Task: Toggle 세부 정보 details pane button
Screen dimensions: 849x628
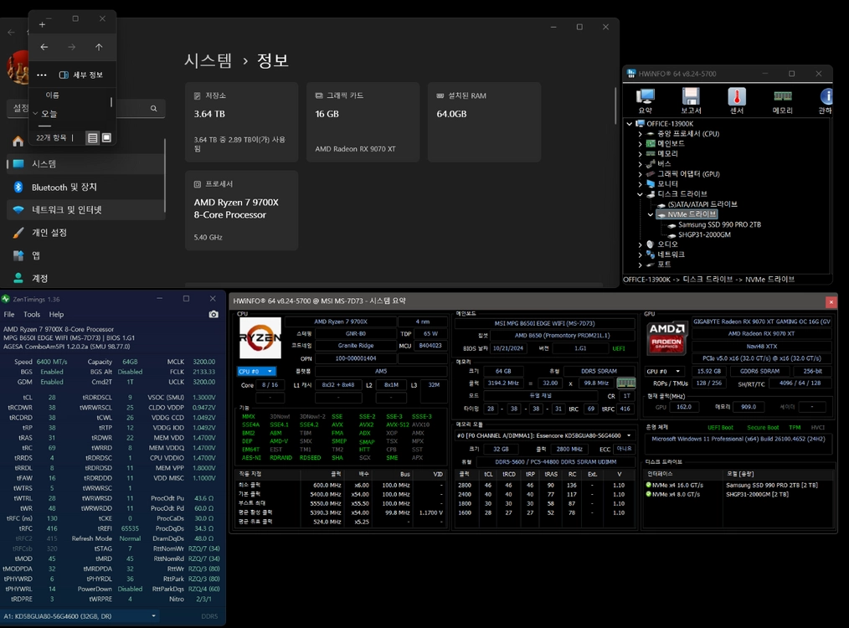Action: click(x=80, y=75)
